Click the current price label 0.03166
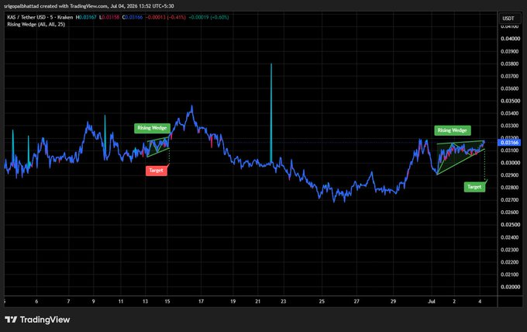527x332 pixels. pos(509,143)
